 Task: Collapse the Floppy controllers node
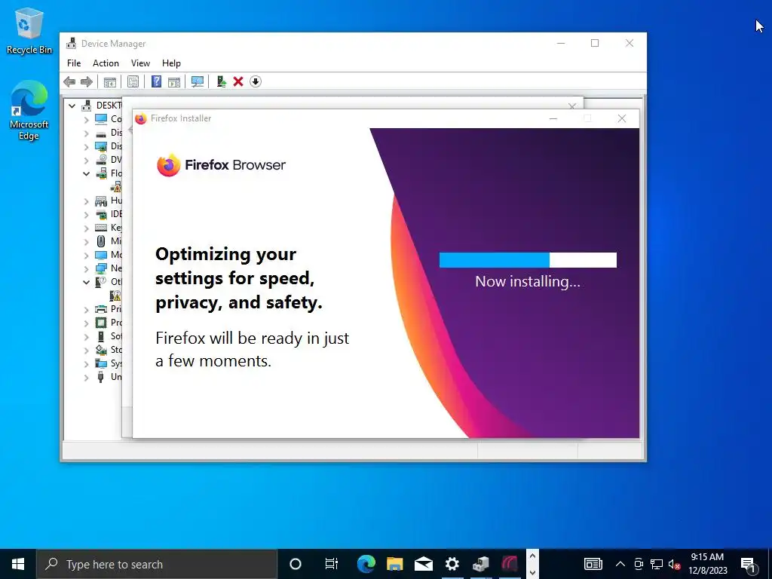pos(87,173)
